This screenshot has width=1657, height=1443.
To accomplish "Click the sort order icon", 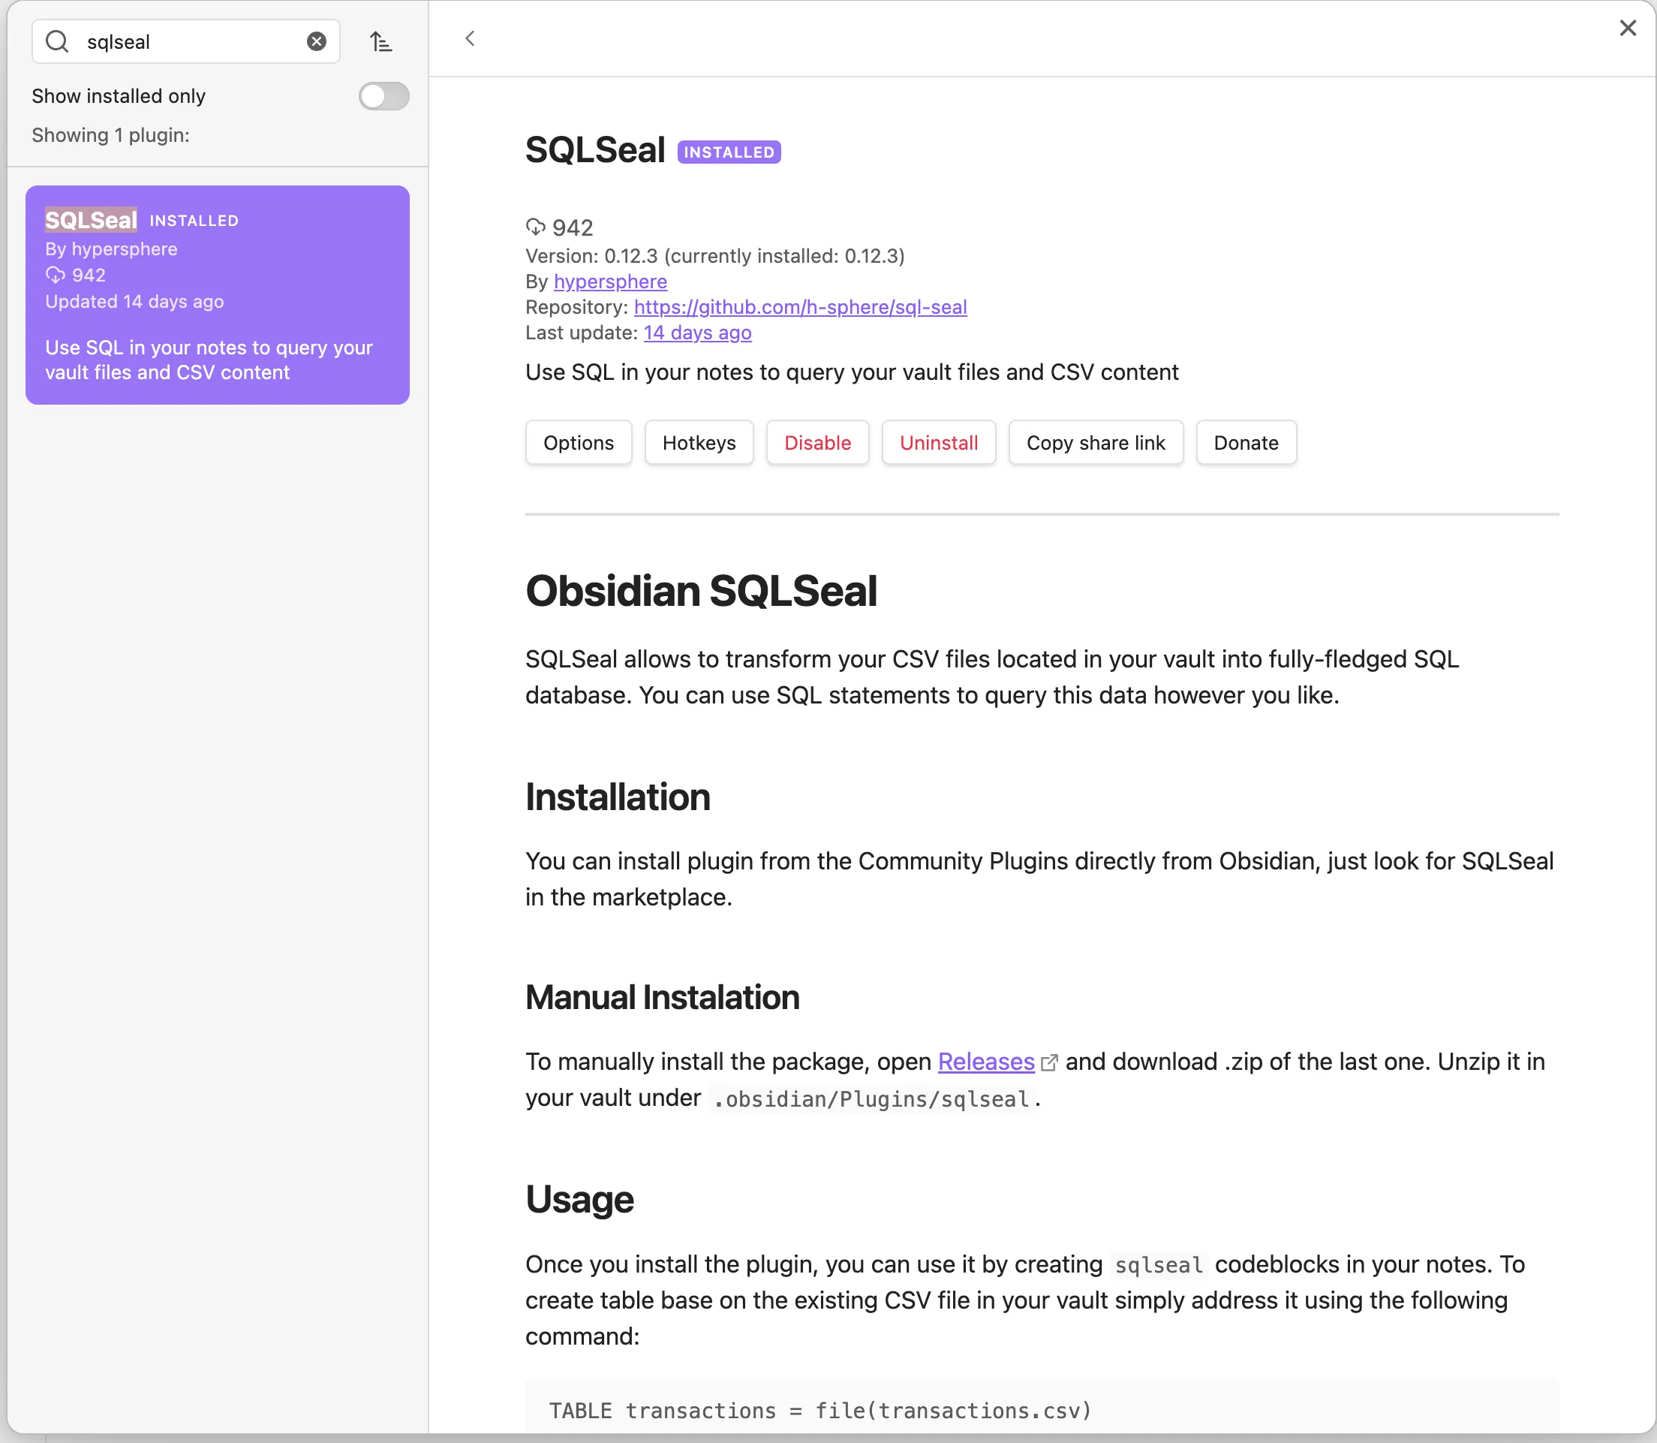I will click(380, 41).
